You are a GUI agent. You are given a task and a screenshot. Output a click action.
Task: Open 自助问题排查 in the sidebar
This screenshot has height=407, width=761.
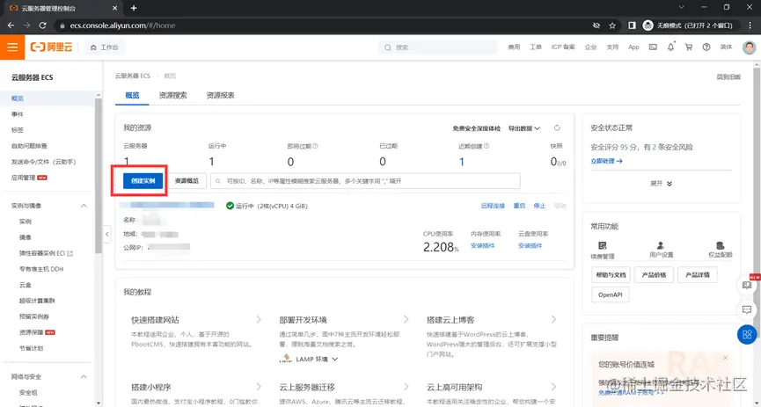coord(29,146)
